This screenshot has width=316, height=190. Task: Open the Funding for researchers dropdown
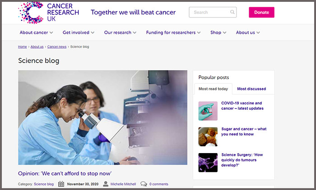[173, 32]
